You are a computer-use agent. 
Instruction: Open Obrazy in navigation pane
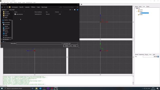5,30
